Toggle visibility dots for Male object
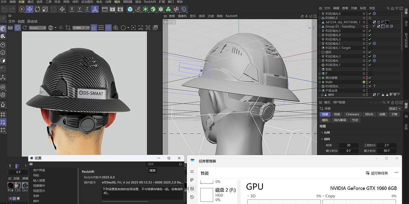 coord(367,82)
